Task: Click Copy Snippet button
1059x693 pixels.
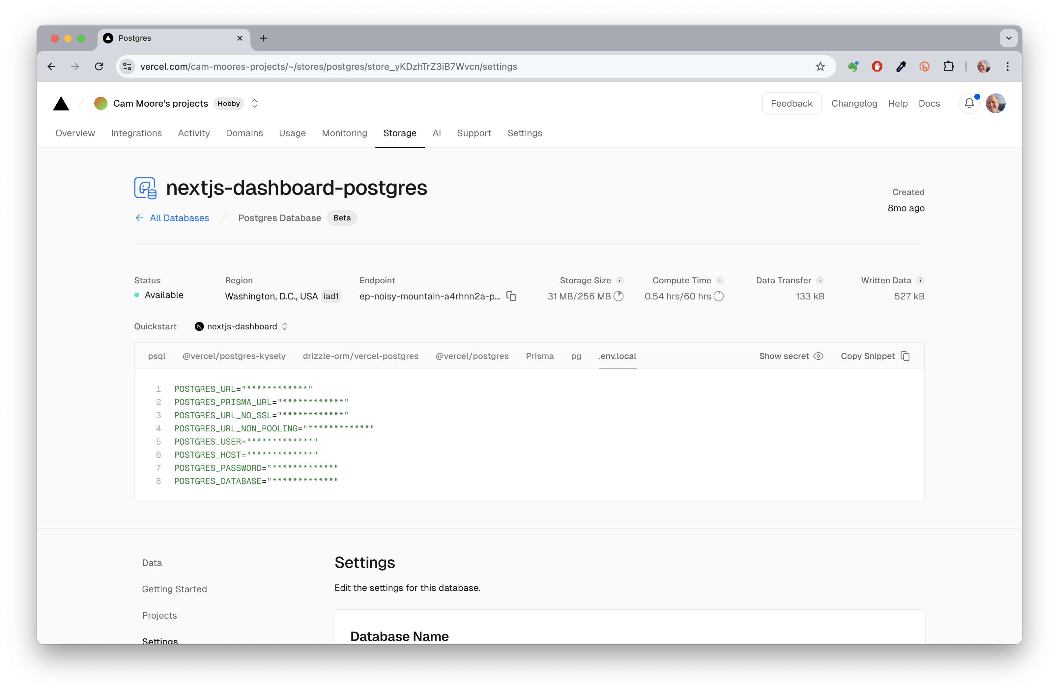Action: [875, 356]
